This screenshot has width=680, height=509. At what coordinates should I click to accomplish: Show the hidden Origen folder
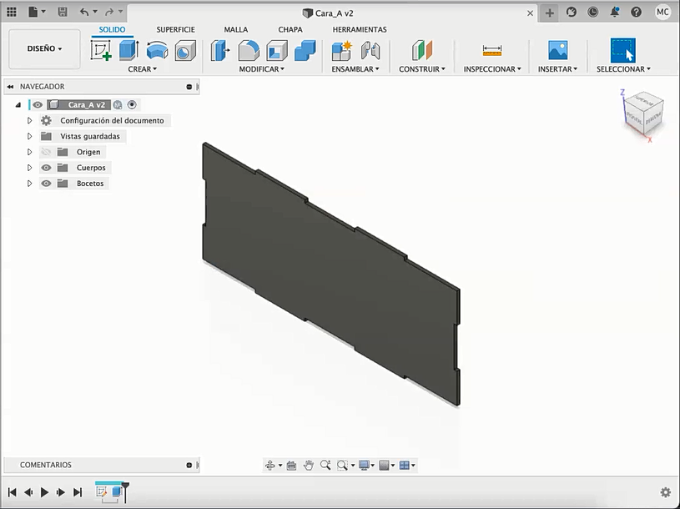coord(46,152)
